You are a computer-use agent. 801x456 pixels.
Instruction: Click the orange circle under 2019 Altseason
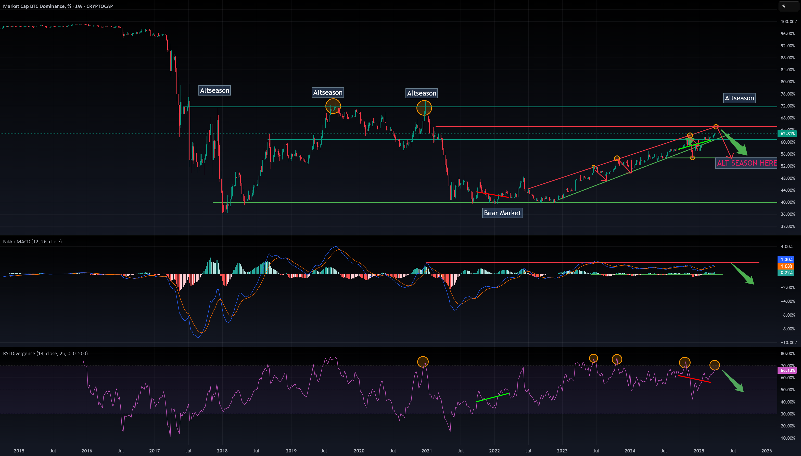(x=333, y=106)
